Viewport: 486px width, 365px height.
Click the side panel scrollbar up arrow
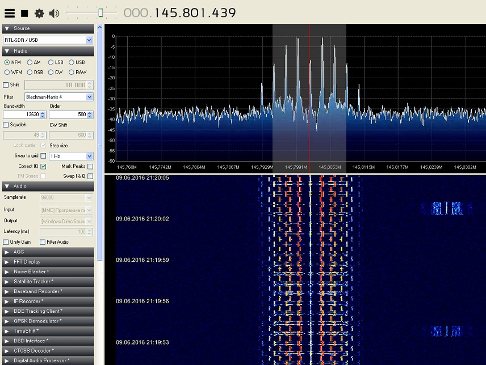click(x=100, y=27)
